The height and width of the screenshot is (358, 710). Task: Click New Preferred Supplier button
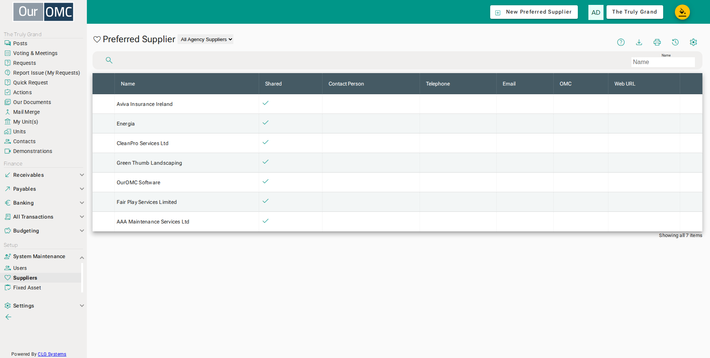[x=534, y=12]
